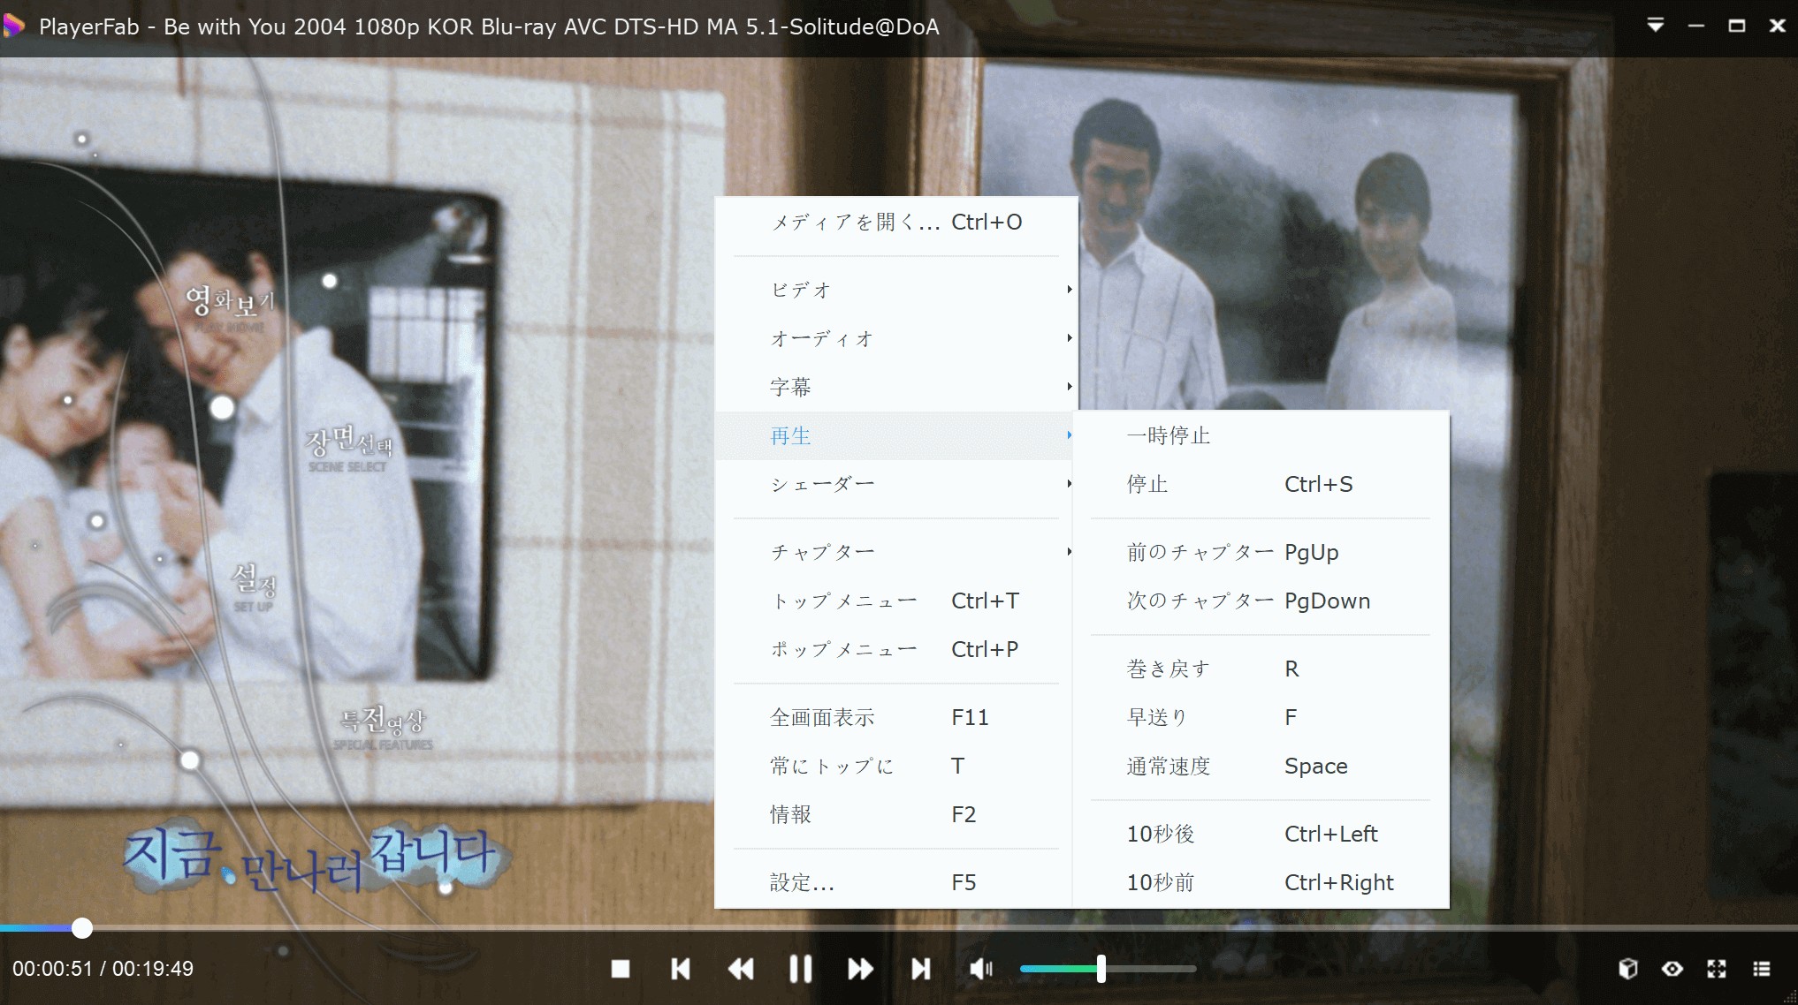Minimize the PlayerFab window

(1696, 26)
